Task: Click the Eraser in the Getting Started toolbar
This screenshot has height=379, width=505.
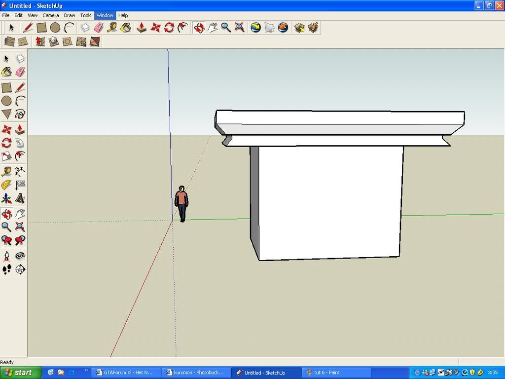Action: point(98,28)
